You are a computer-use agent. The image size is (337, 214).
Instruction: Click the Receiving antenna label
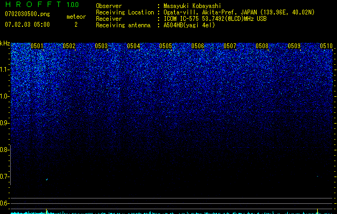[123, 25]
